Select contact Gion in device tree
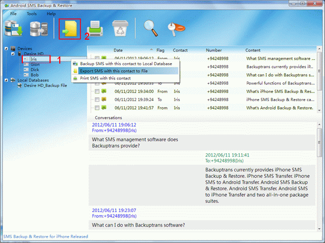Image resolution: width=325 pixels, height=243 pixels. click(x=35, y=65)
